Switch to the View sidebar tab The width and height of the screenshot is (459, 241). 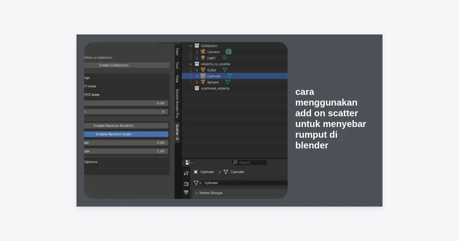[x=177, y=79]
